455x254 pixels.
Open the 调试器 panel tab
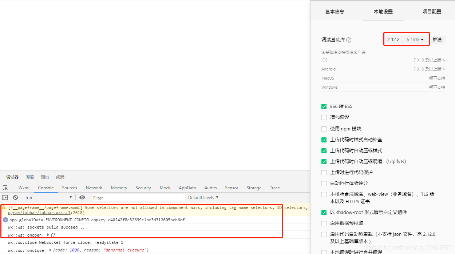[x=12, y=177]
